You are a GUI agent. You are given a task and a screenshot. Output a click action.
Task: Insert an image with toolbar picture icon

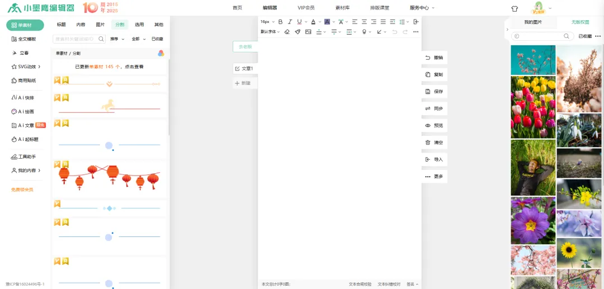pyautogui.click(x=308, y=31)
